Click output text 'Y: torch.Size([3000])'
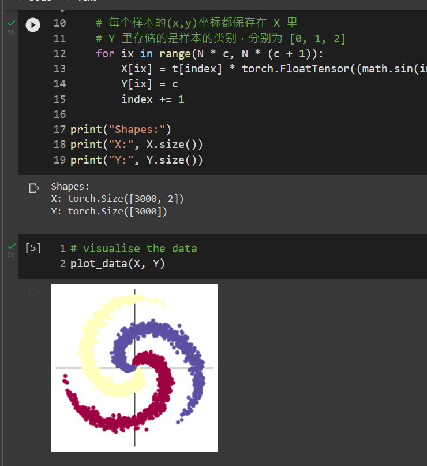Image resolution: width=427 pixels, height=466 pixels. [109, 211]
